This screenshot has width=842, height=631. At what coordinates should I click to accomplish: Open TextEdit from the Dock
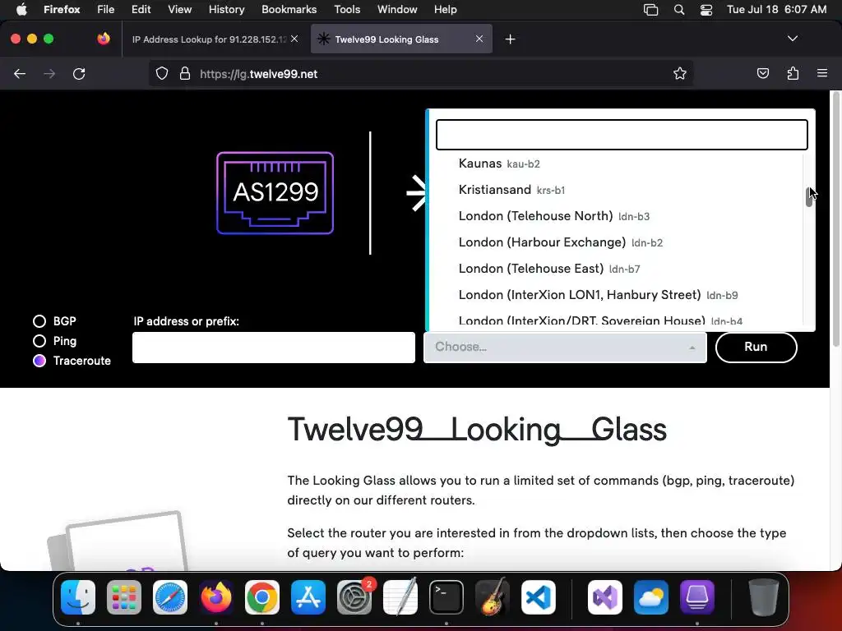point(400,597)
